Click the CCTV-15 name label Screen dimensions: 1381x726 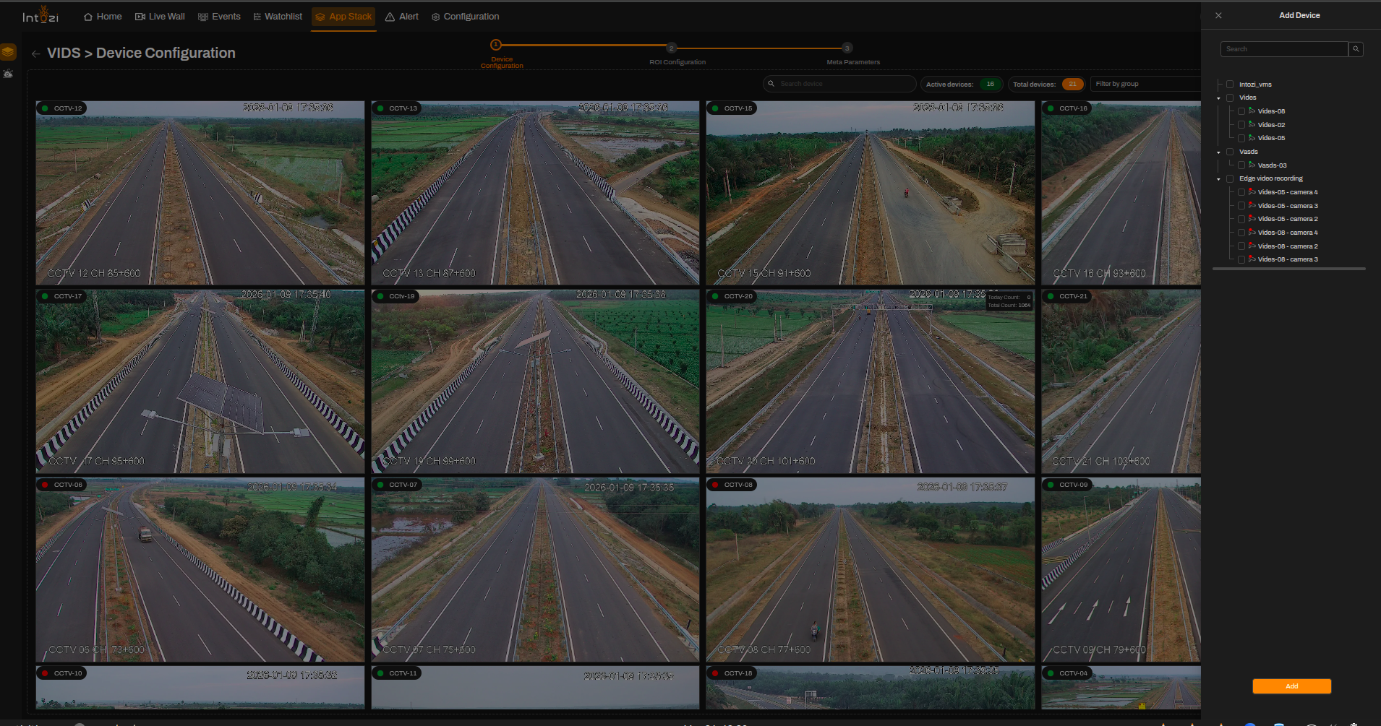(x=738, y=108)
